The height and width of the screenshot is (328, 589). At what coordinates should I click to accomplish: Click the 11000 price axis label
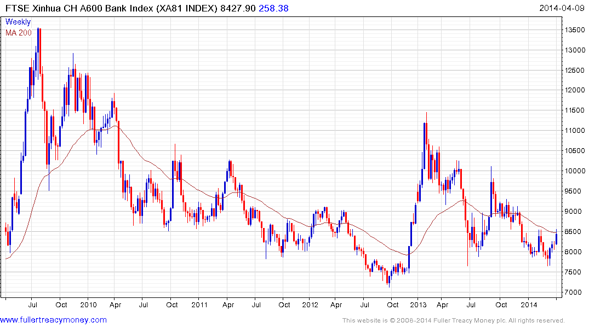575,131
